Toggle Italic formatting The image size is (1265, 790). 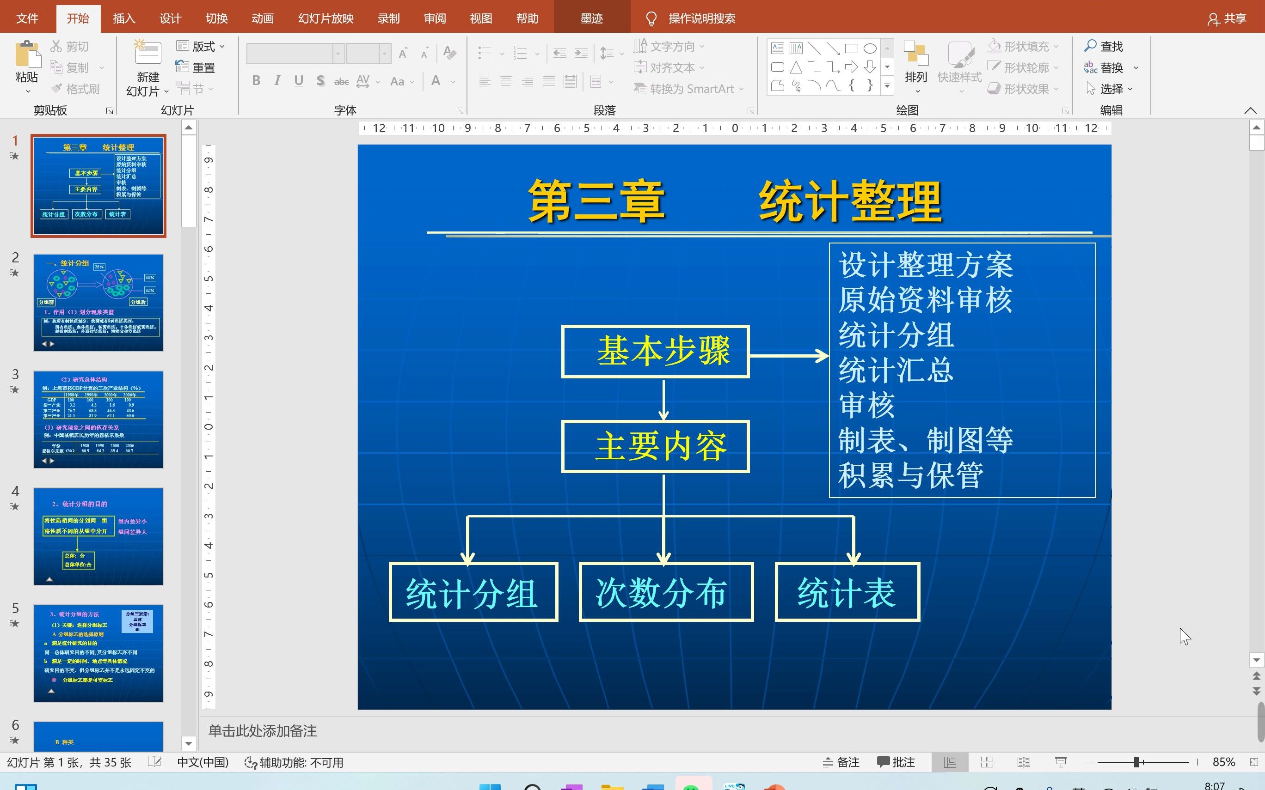[x=277, y=81]
